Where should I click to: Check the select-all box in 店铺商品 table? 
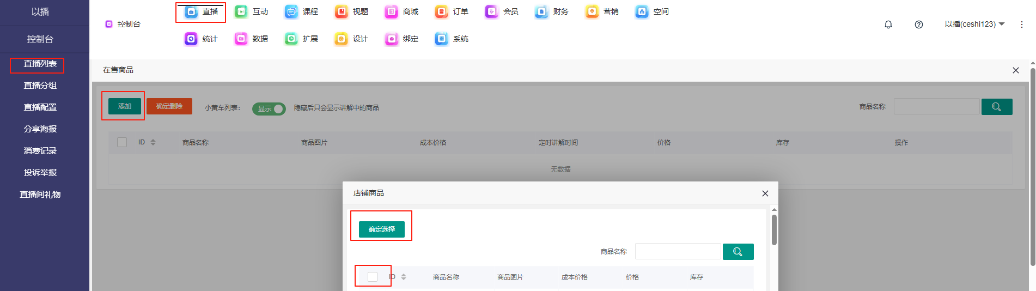coord(373,277)
